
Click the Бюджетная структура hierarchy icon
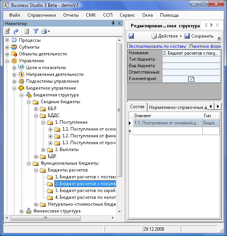click(x=29, y=95)
